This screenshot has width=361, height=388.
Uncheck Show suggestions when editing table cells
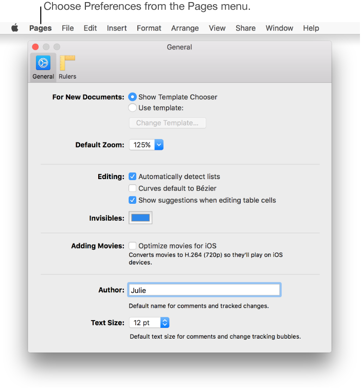(133, 200)
